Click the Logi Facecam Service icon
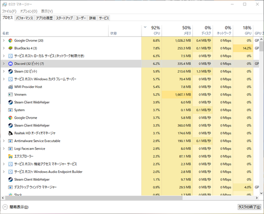Viewport: 264px width, 214px height. click(x=11, y=149)
